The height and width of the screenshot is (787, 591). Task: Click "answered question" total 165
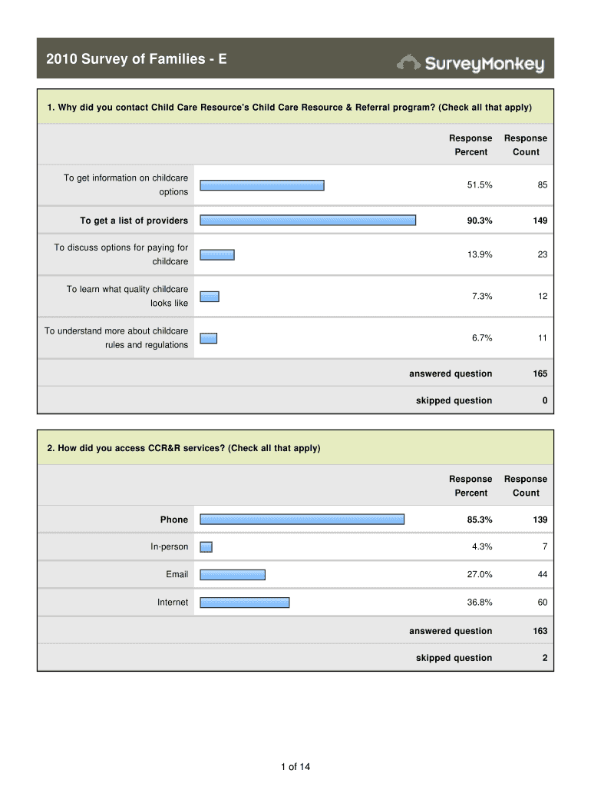[540, 374]
